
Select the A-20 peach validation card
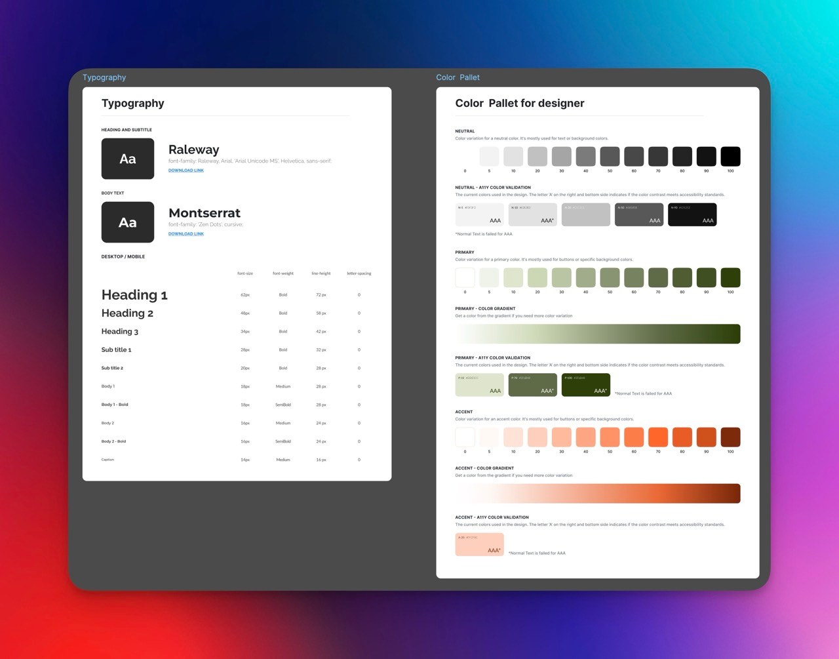(480, 544)
